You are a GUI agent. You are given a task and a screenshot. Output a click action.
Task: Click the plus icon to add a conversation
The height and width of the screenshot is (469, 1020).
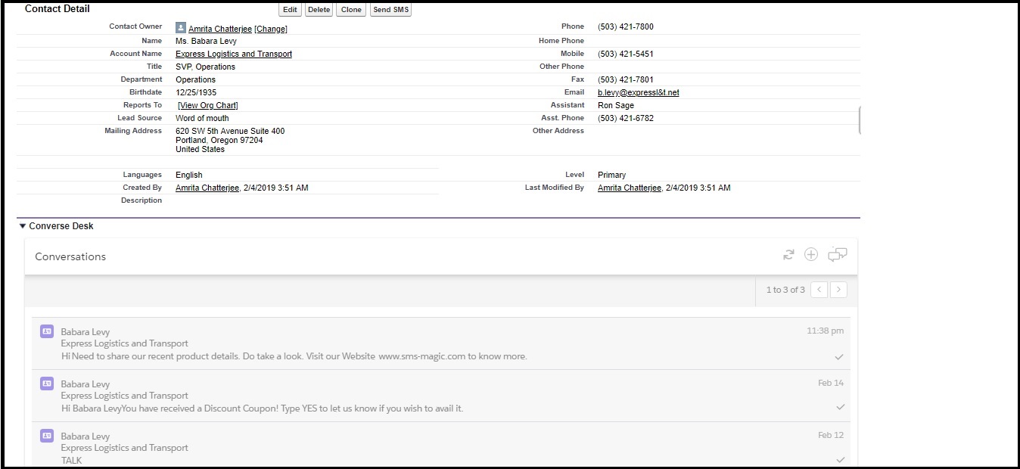pos(811,255)
